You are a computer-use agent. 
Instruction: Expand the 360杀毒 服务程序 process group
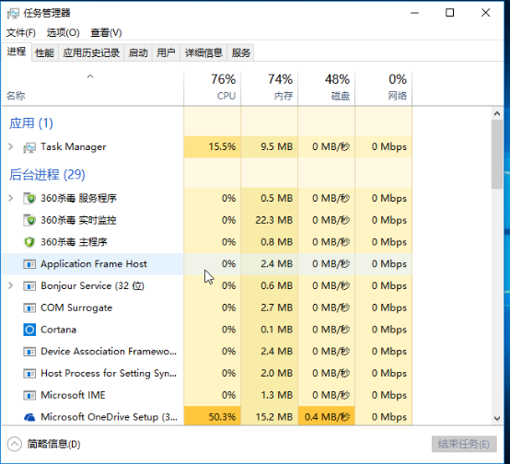point(11,198)
